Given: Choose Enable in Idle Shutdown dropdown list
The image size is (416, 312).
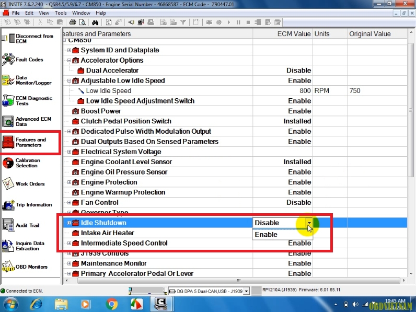Looking at the screenshot, I should click(282, 235).
